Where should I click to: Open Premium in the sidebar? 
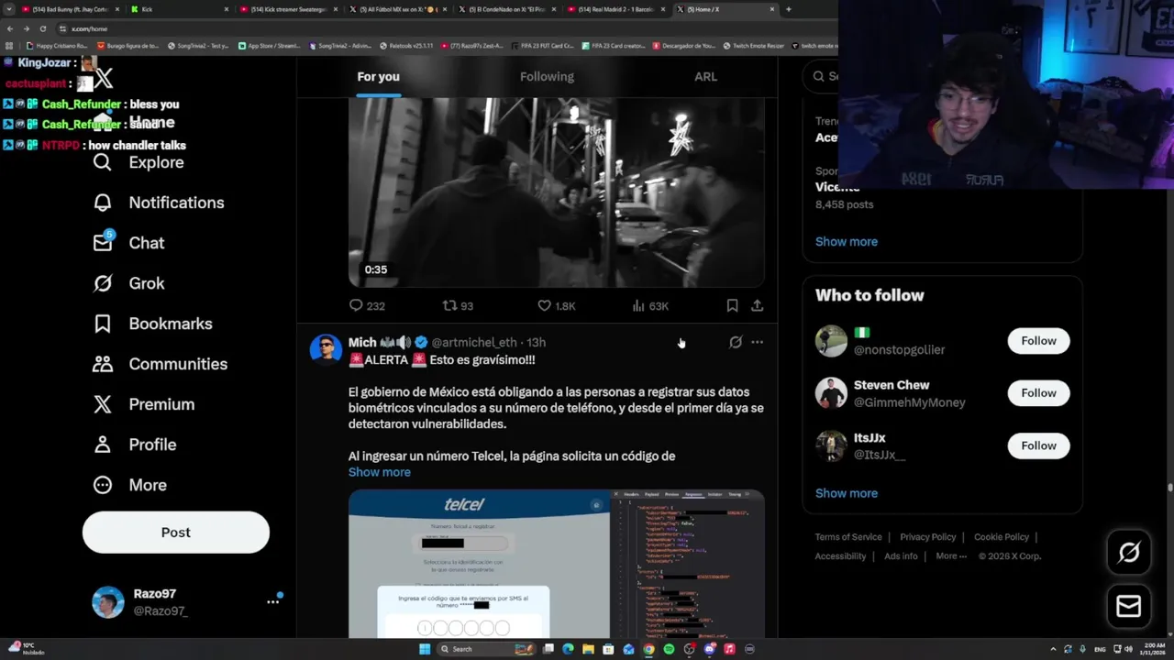[144, 404]
